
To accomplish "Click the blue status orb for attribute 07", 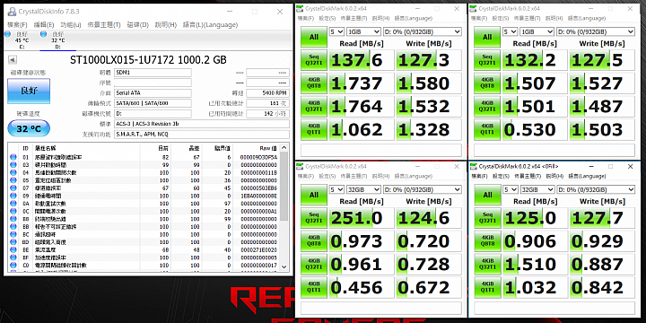I will (13, 188).
